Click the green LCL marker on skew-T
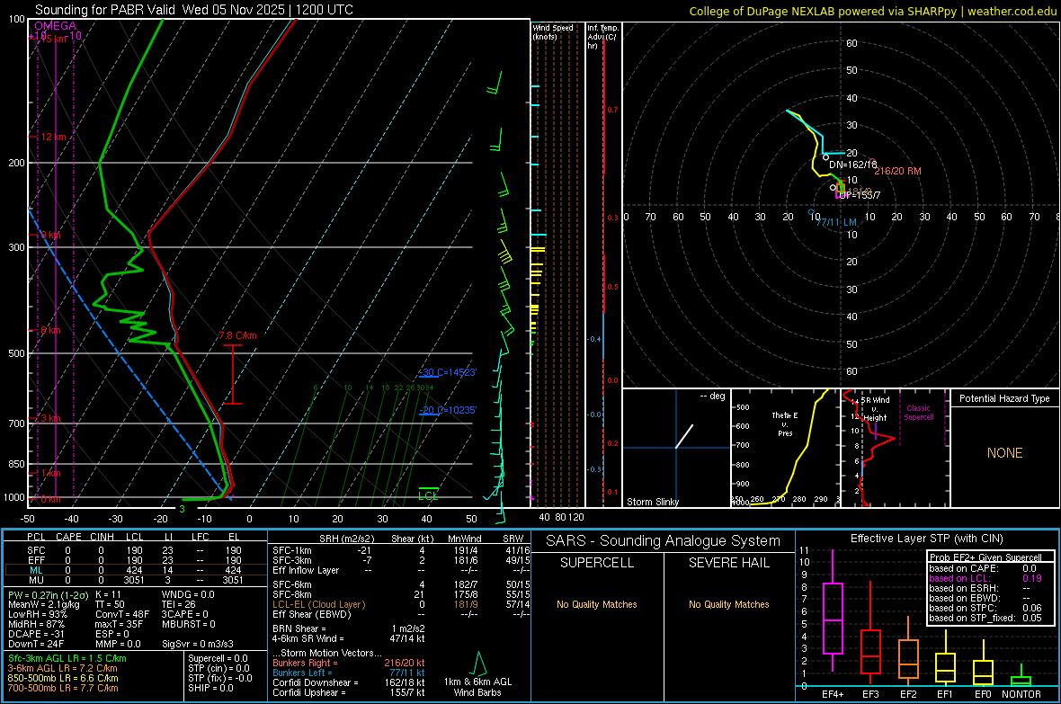The width and height of the screenshot is (1061, 704). (x=428, y=495)
